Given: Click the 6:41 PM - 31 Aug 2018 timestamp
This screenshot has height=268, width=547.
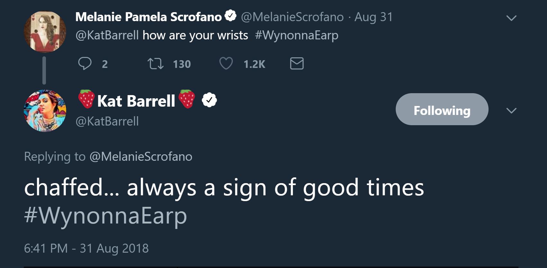Looking at the screenshot, I should 86,248.
